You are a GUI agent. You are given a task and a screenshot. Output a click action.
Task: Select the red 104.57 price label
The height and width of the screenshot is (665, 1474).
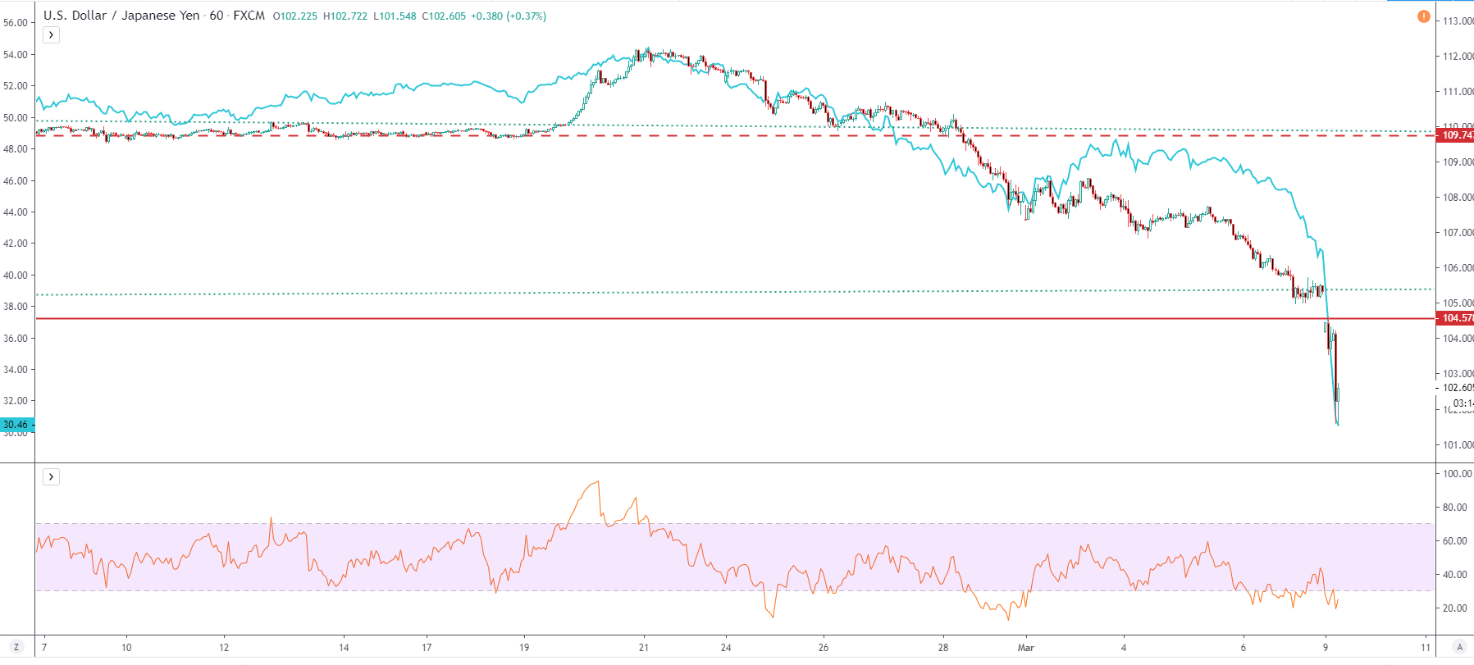[x=1455, y=318]
